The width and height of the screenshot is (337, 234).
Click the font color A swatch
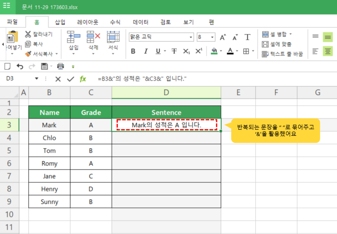230,51
